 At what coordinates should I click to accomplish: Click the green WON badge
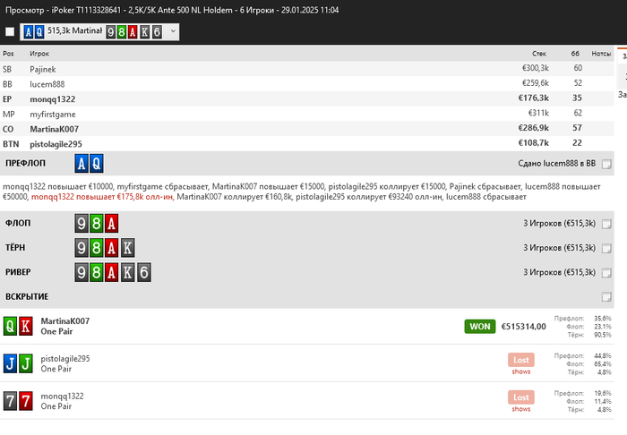coord(480,327)
